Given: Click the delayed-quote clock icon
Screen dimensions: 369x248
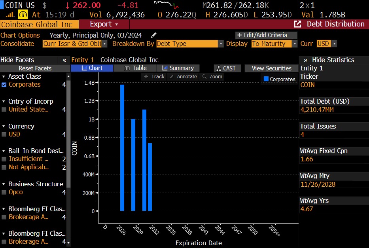Looking at the screenshot, I should pos(23,15).
